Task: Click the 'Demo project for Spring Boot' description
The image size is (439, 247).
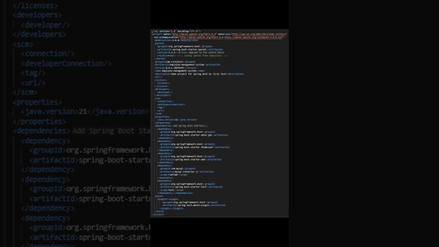Action: [x=199, y=74]
